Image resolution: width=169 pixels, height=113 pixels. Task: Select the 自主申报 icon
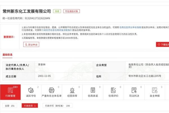click(x=155, y=90)
